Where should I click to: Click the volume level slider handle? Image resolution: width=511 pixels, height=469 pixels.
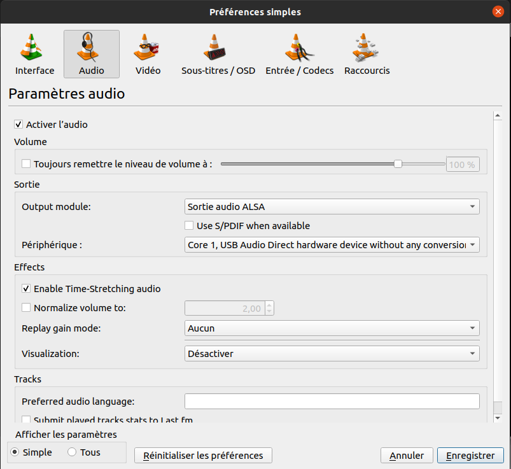click(x=398, y=164)
